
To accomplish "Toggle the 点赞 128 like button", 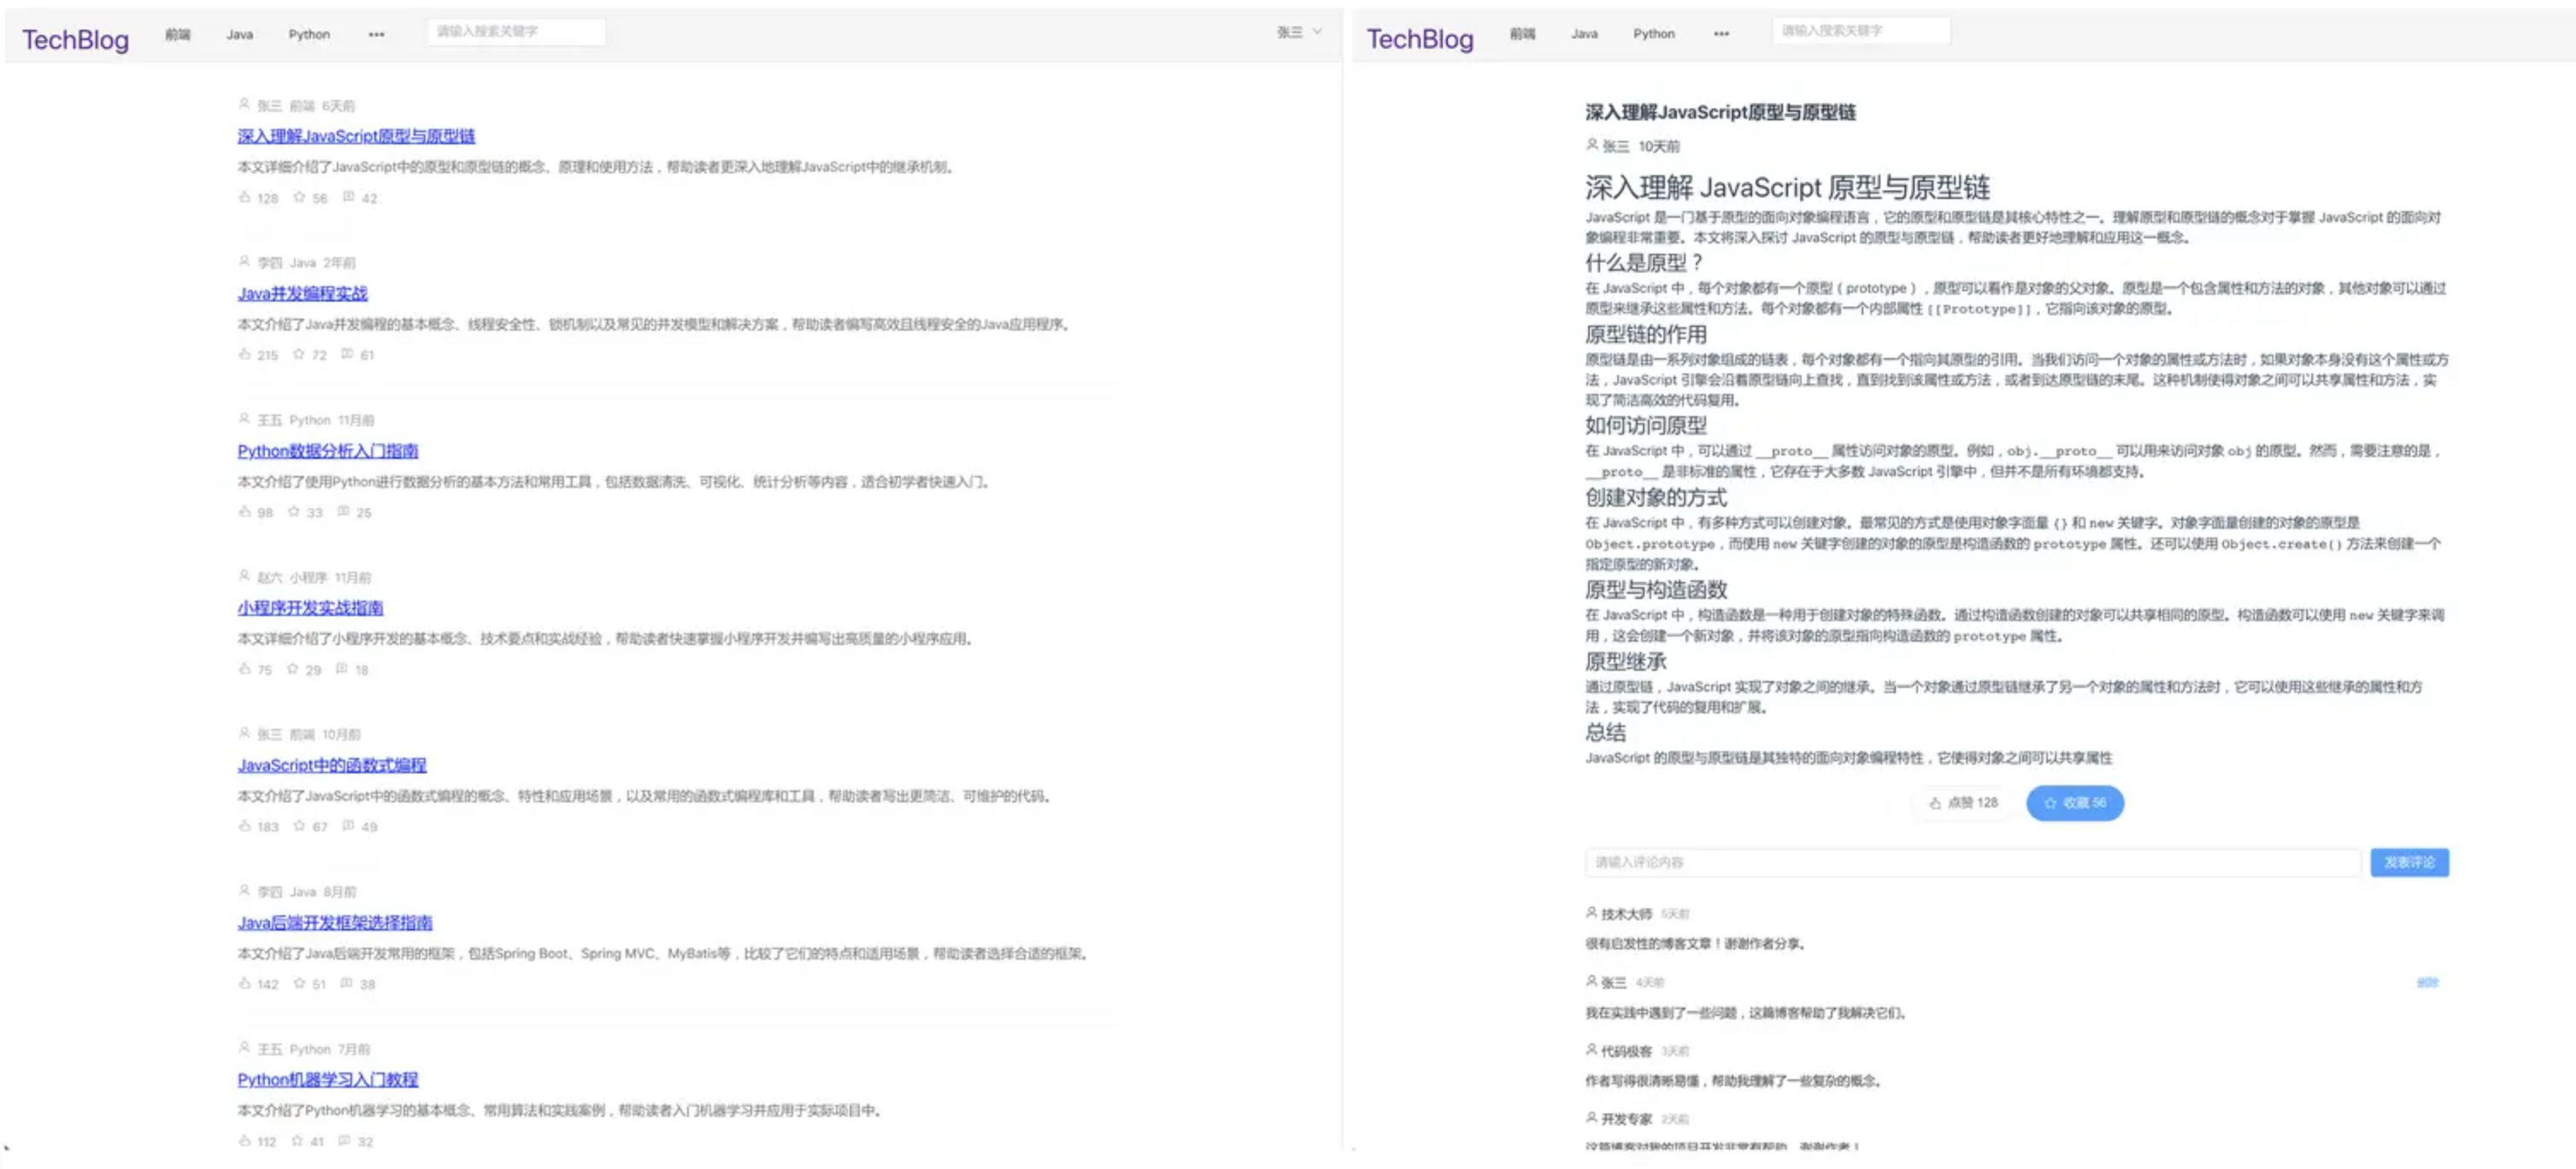I will 1963,803.
